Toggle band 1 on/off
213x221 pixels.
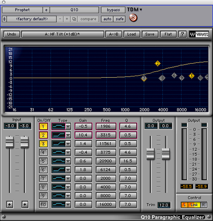pos(43,127)
